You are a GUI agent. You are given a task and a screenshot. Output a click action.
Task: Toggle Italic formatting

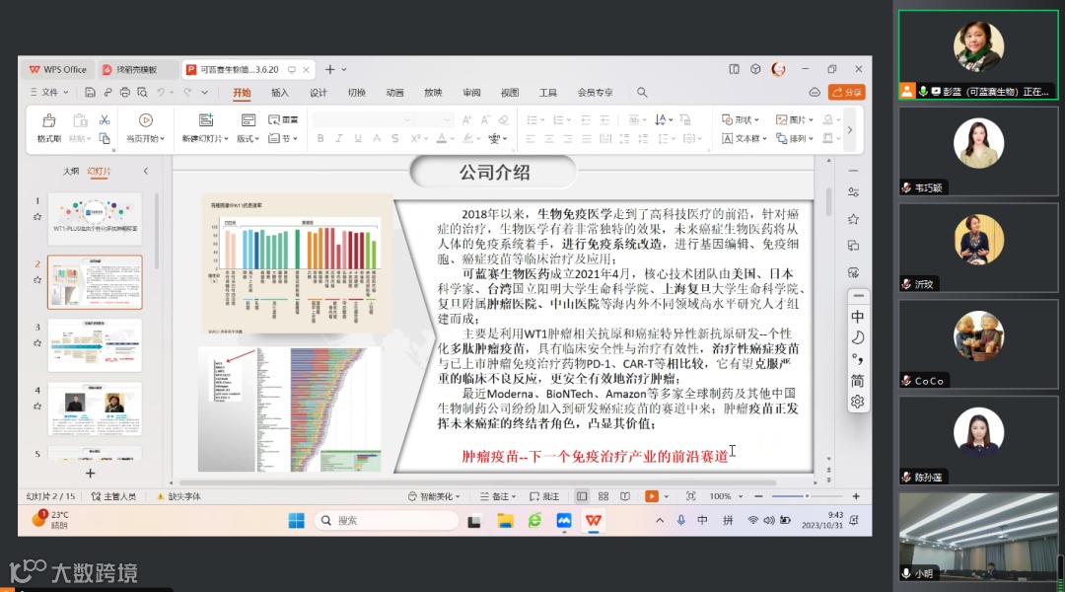pos(339,139)
